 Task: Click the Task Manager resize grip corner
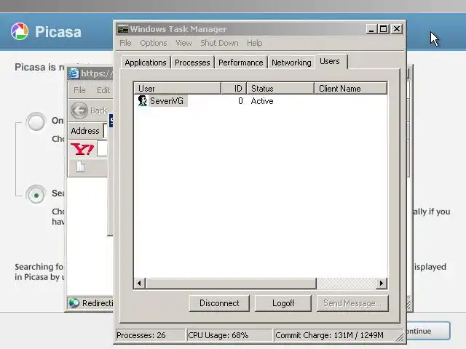click(x=400, y=337)
